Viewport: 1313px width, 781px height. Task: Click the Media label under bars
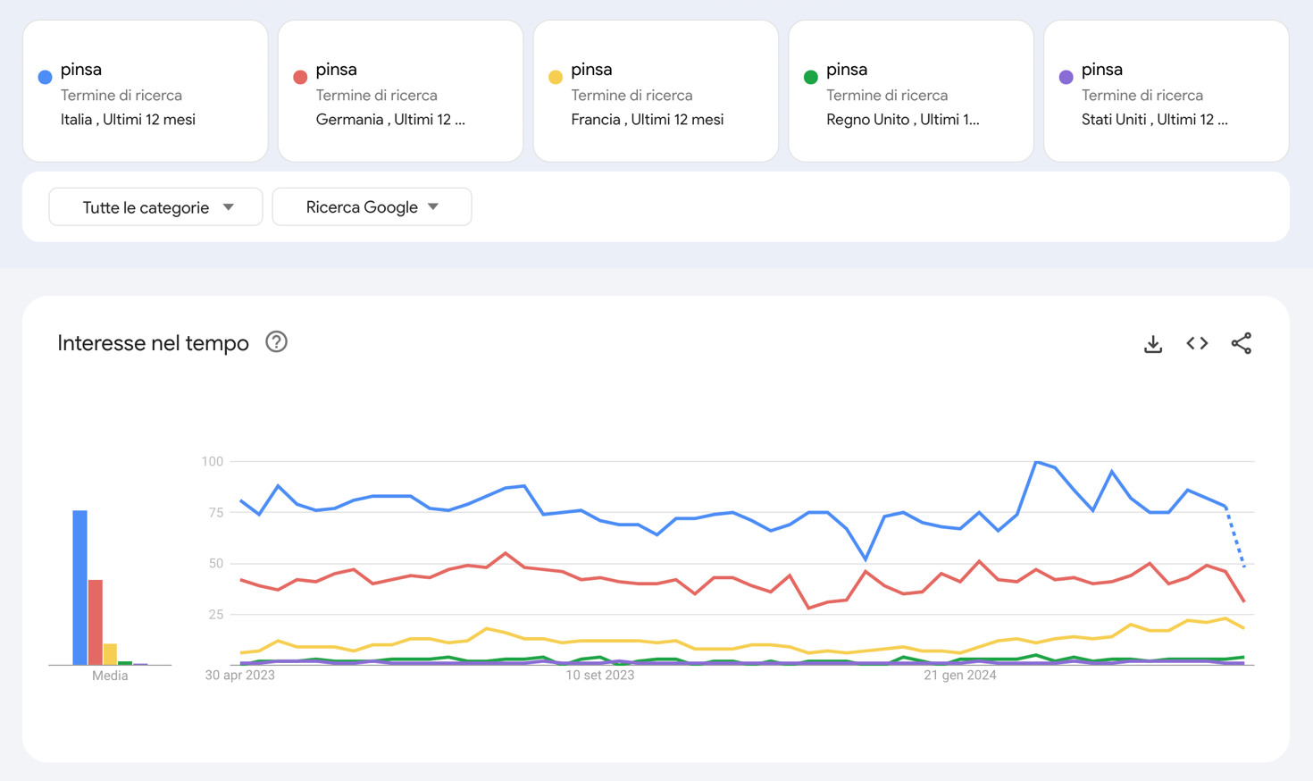coord(110,676)
